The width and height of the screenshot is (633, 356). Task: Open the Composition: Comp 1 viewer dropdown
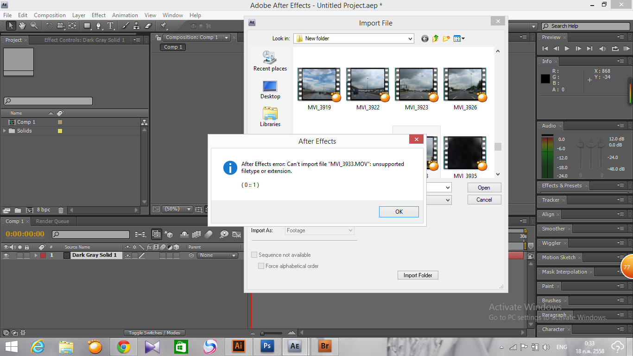pos(226,38)
